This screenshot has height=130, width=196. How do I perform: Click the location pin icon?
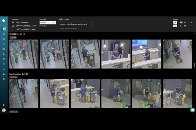coord(13,22)
